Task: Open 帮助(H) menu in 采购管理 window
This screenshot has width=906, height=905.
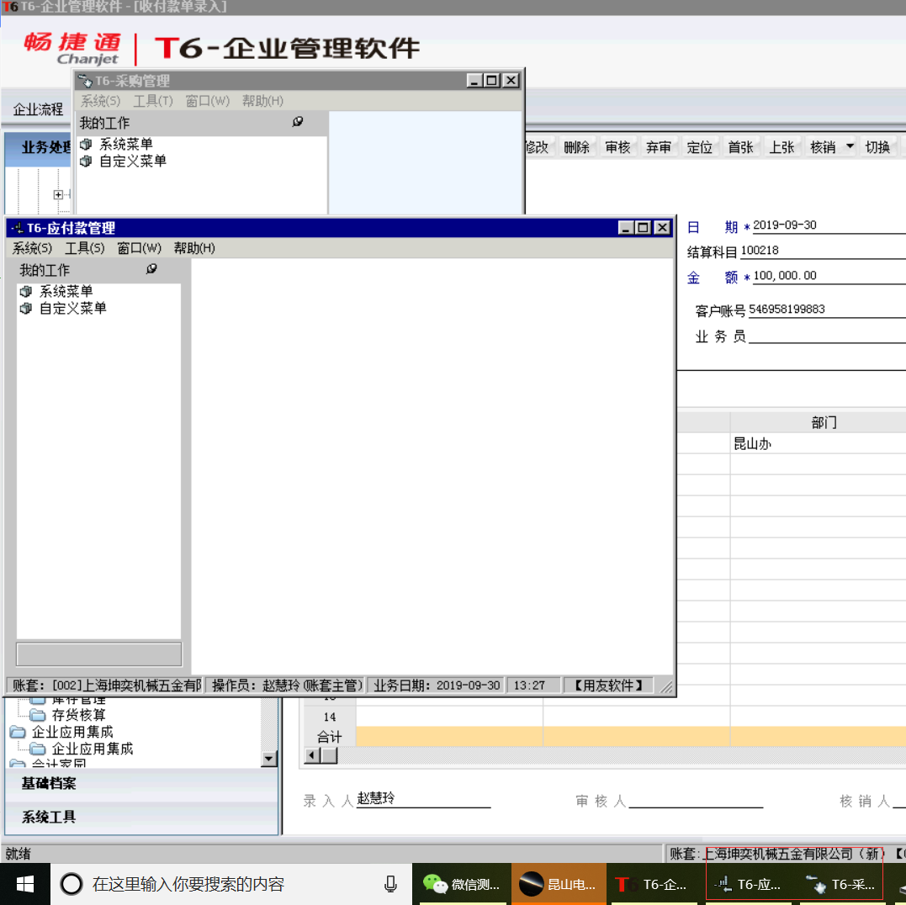Action: pyautogui.click(x=263, y=101)
